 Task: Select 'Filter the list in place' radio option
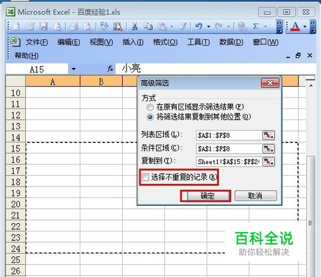pyautogui.click(x=150, y=107)
